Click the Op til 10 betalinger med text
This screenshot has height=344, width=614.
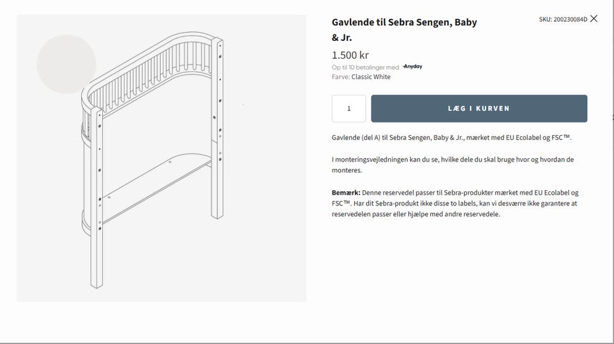365,67
